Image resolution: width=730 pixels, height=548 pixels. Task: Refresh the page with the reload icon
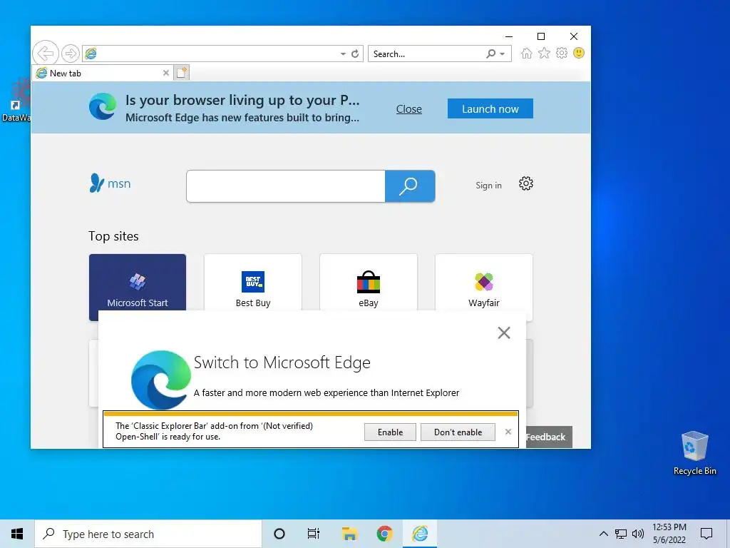pyautogui.click(x=355, y=54)
